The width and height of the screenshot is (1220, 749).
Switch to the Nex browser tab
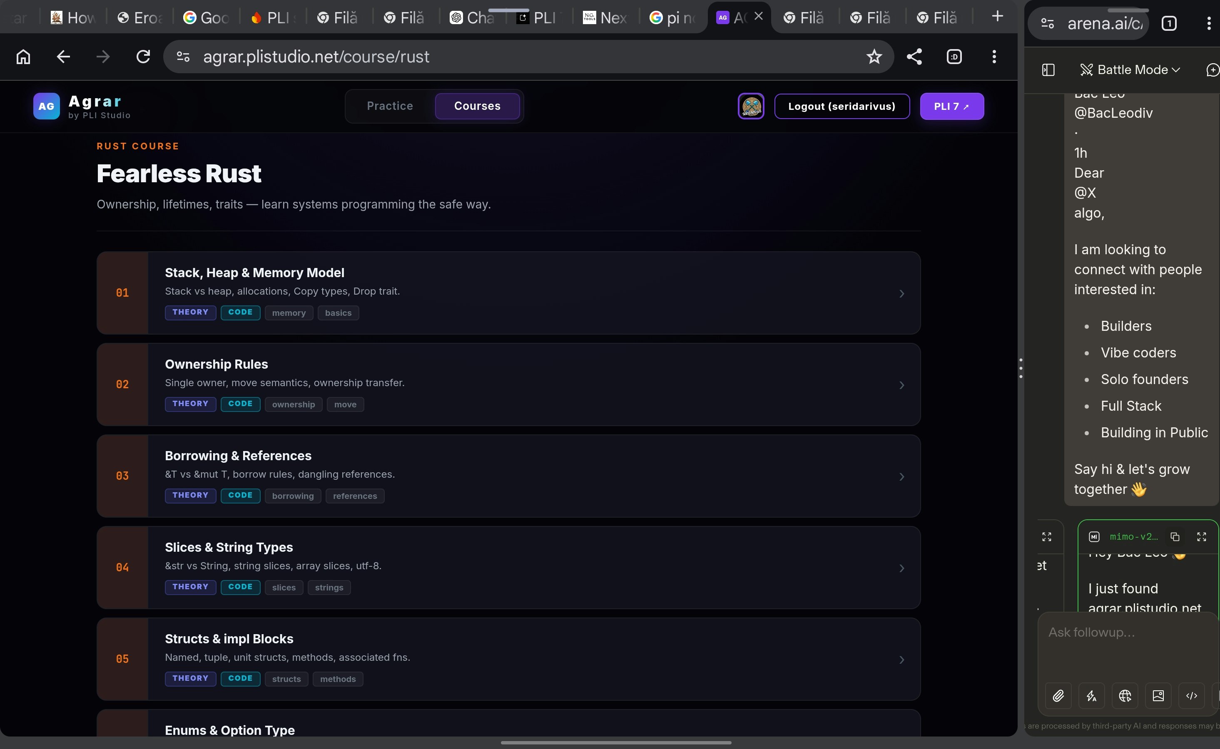click(x=605, y=18)
